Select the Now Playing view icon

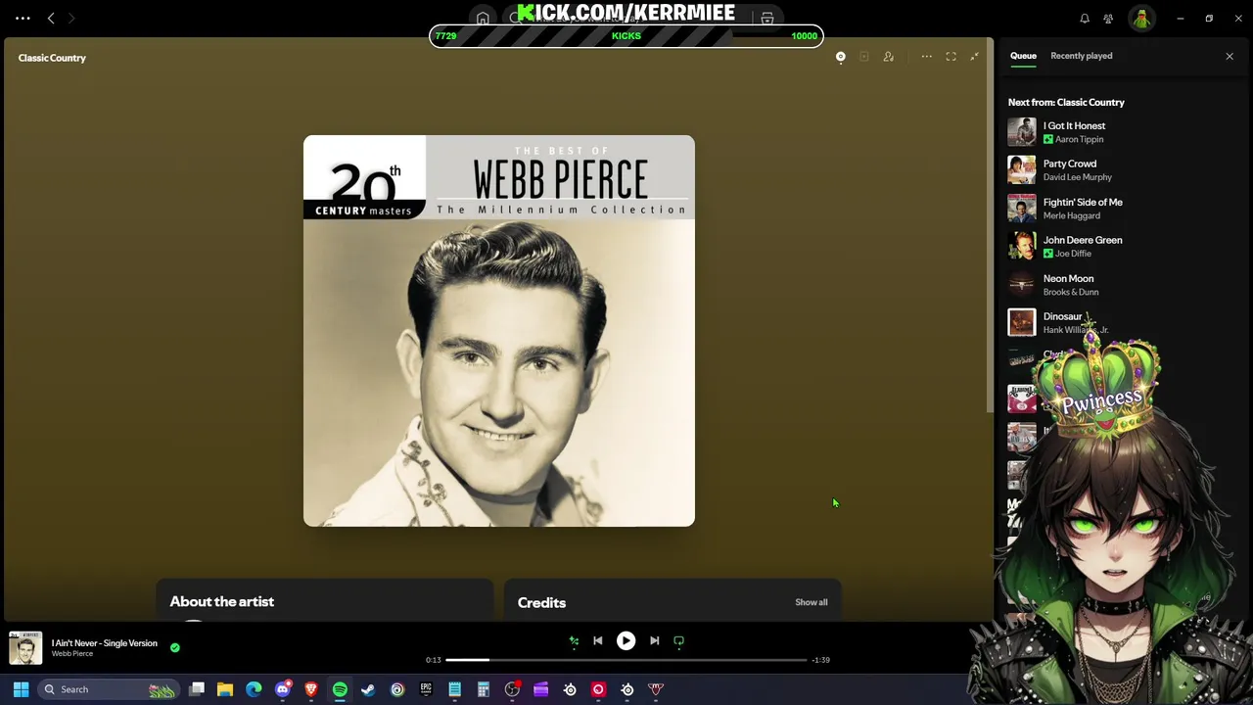840,57
